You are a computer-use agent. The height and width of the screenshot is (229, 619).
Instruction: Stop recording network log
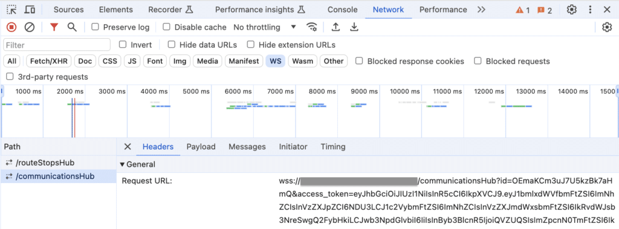click(12, 27)
